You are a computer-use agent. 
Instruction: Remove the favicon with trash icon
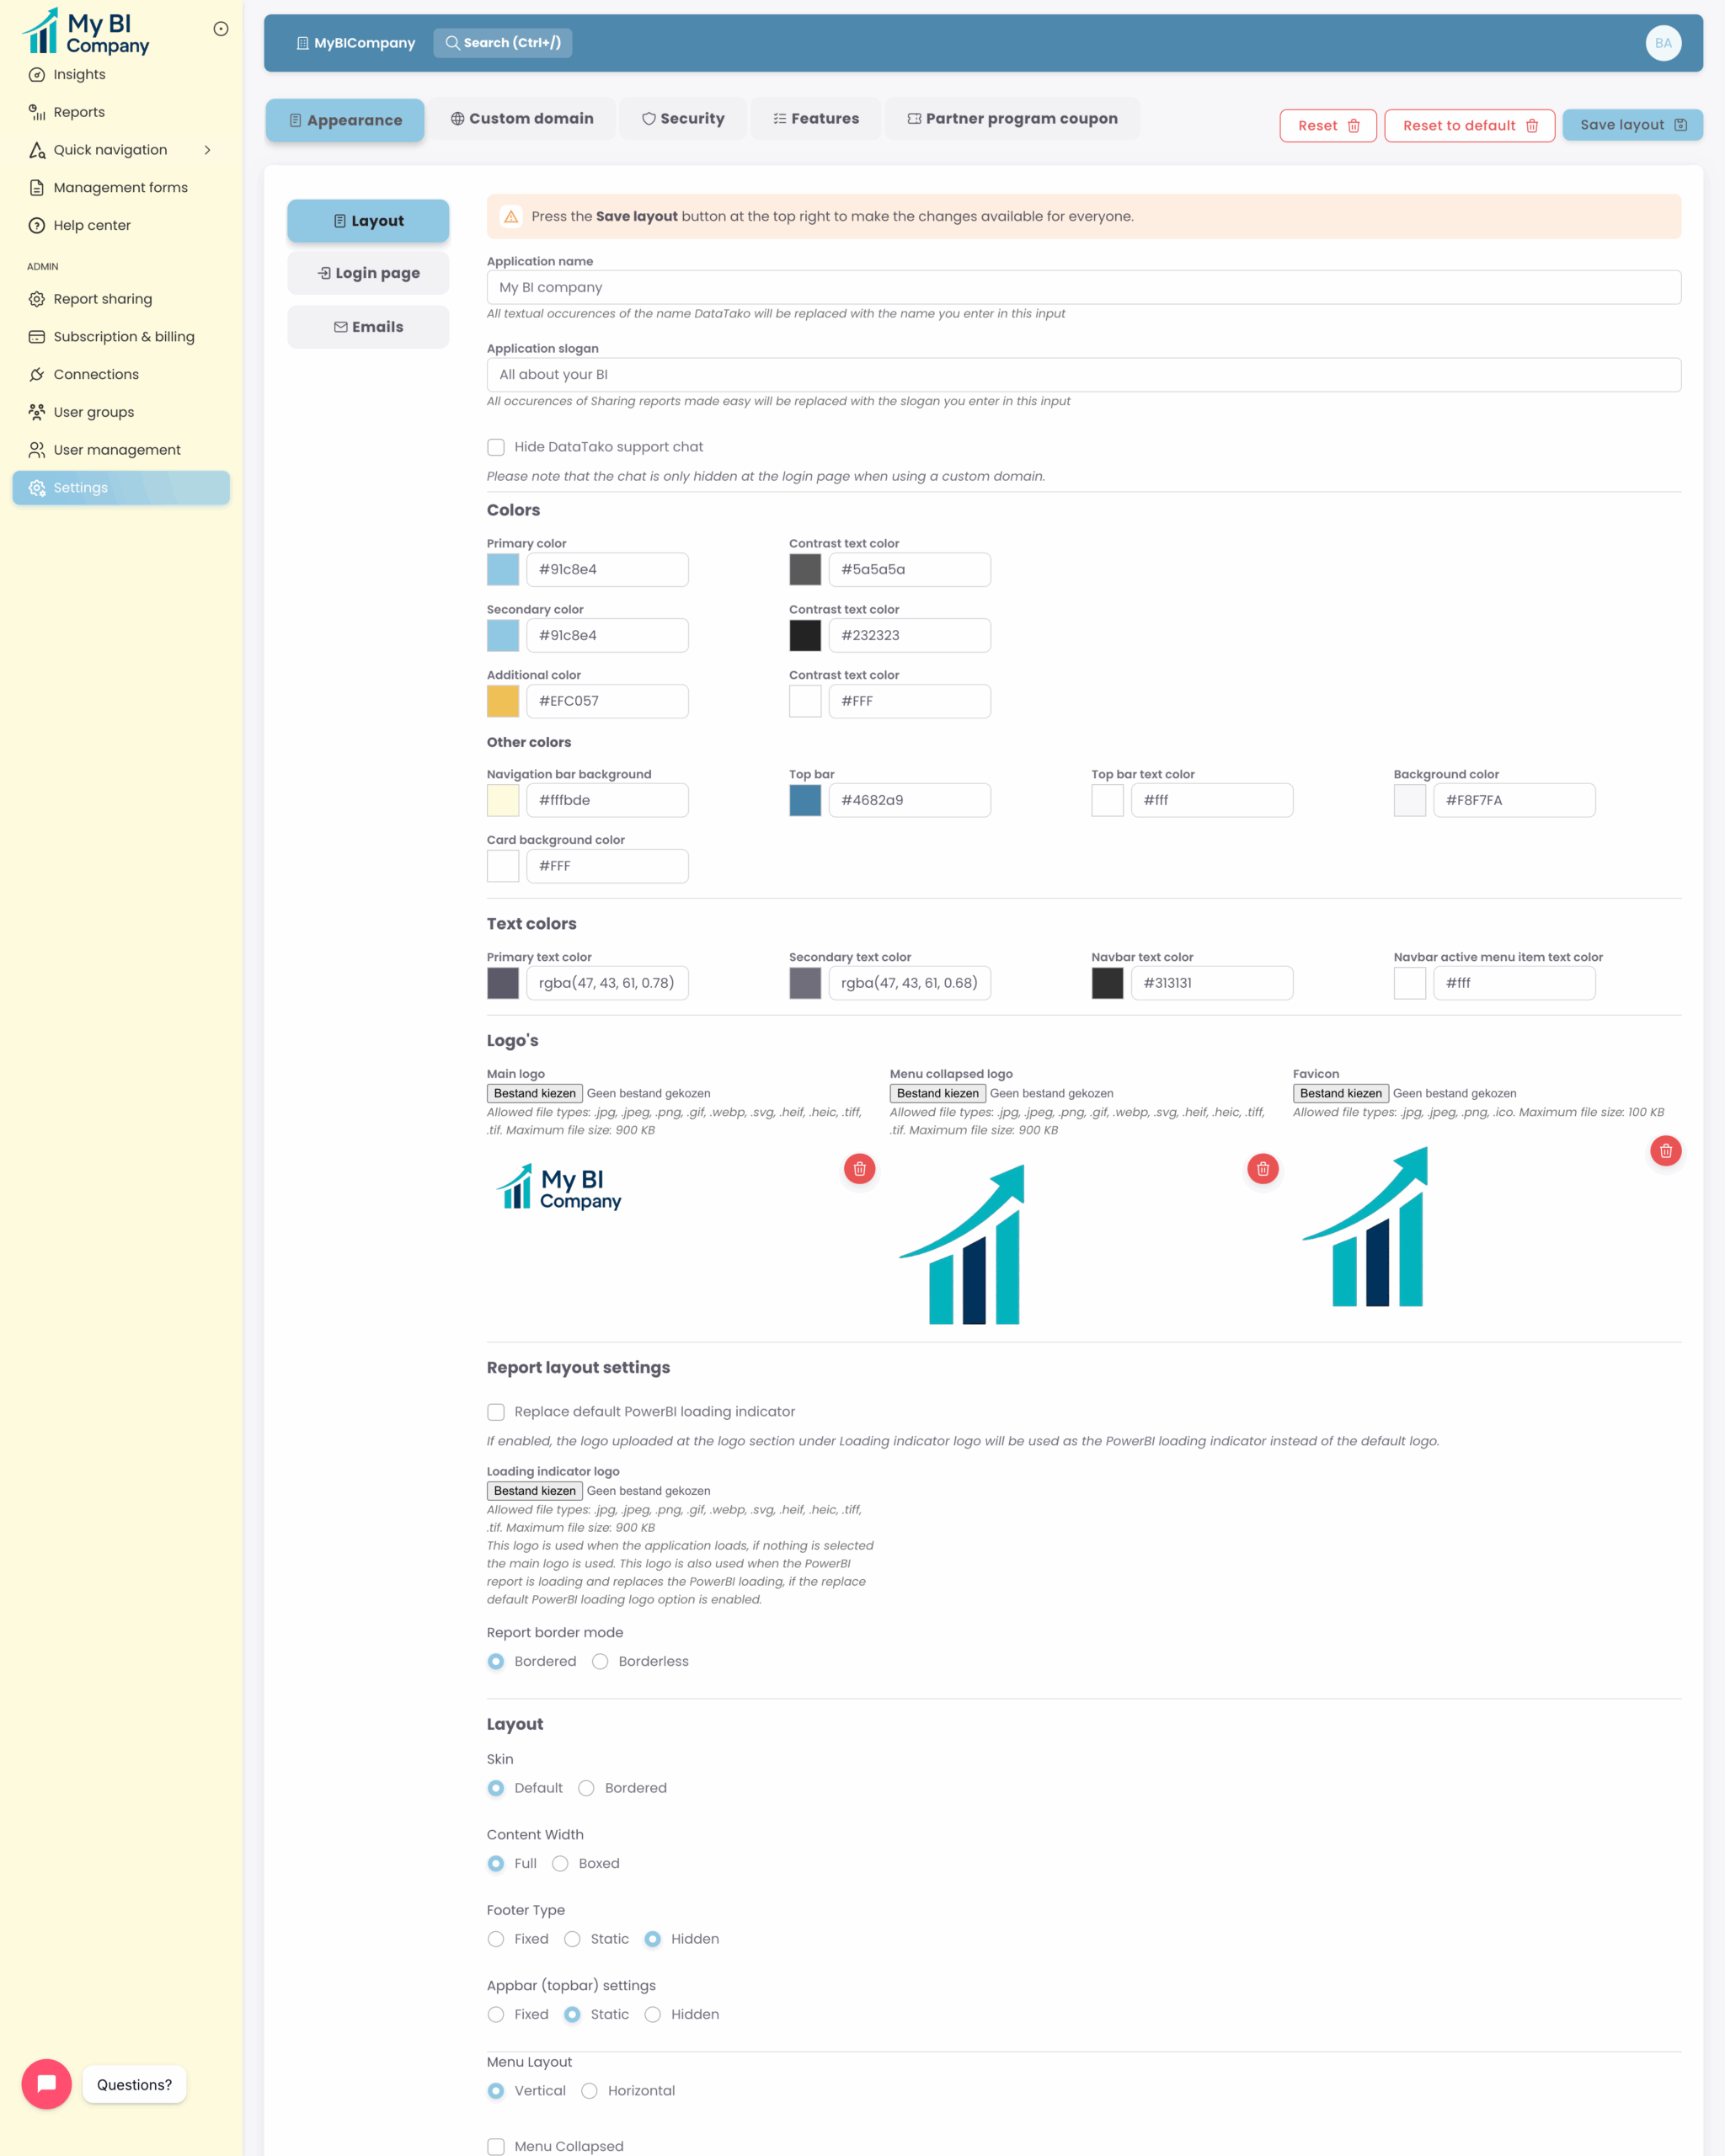pyautogui.click(x=1665, y=1150)
